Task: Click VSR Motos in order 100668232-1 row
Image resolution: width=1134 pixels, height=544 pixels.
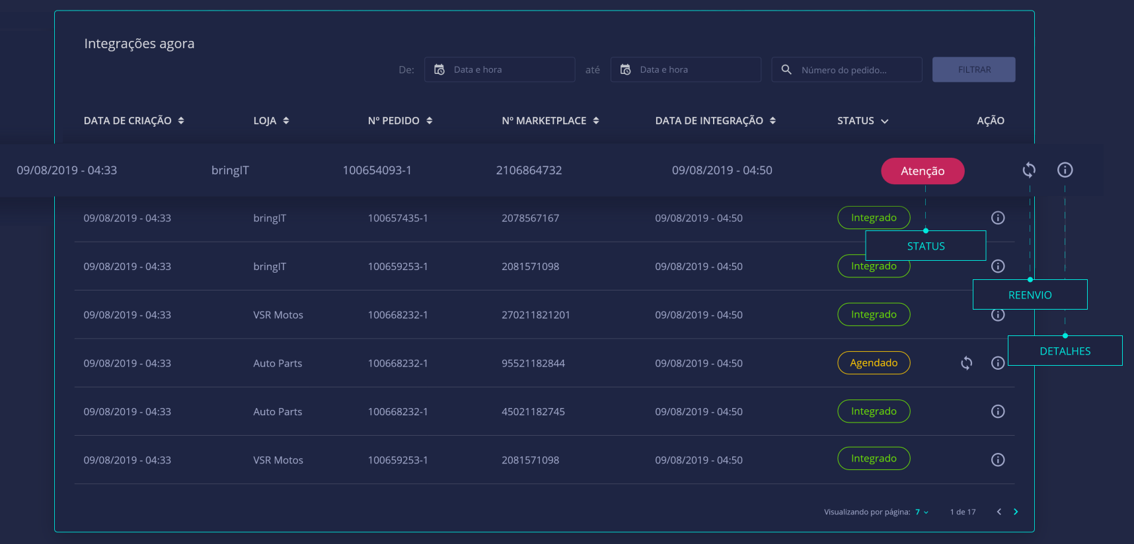Action: pyautogui.click(x=278, y=315)
